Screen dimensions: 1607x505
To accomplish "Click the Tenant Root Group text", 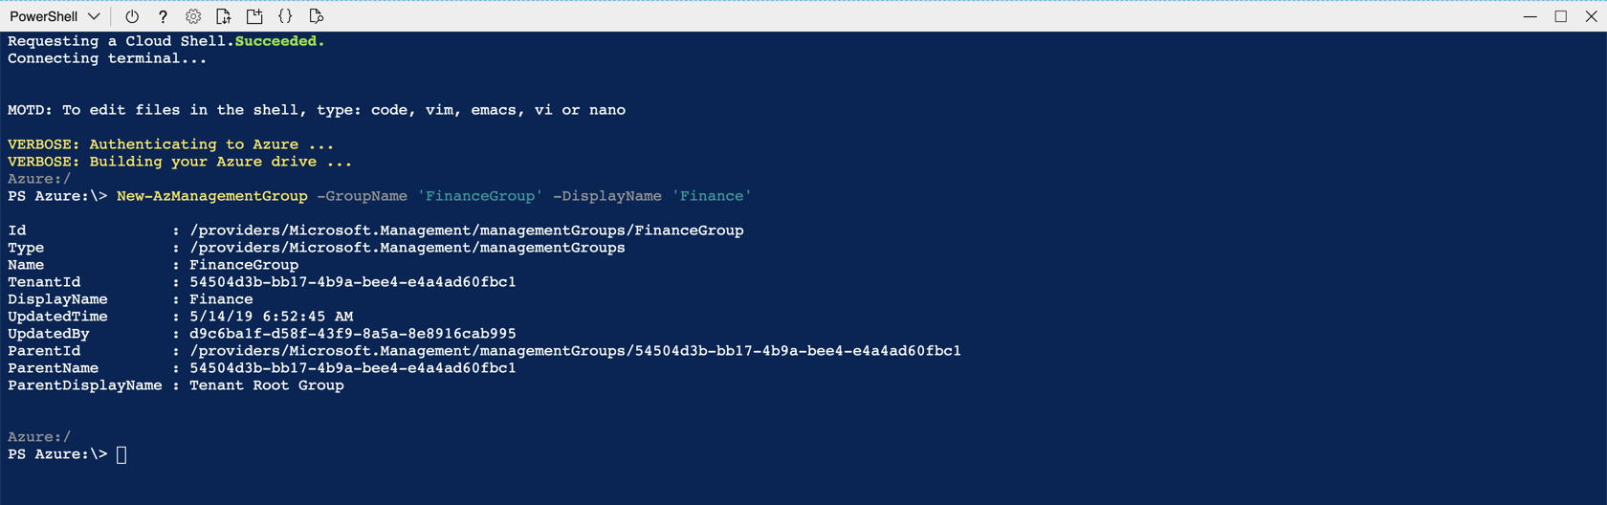I will (x=266, y=385).
